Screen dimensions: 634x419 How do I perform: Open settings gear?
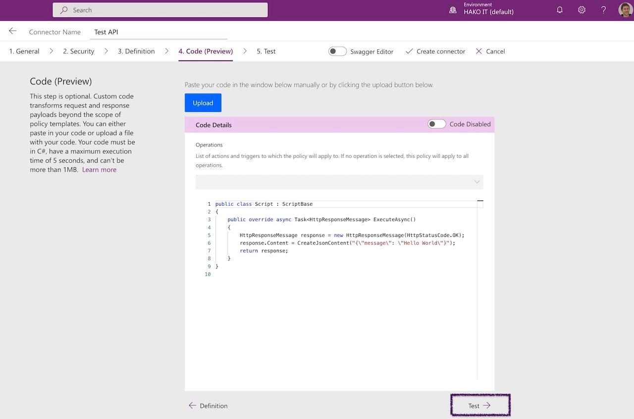[581, 10]
